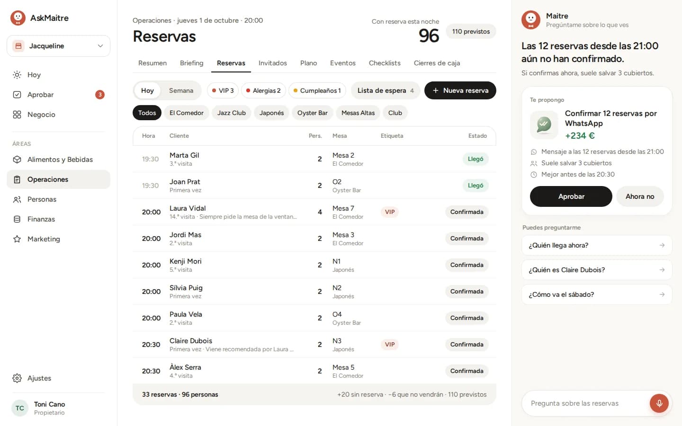Click the Aprobar checkbox icon in sidebar
Viewport: 682px width, 426px height.
[x=17, y=95]
